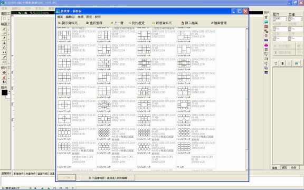304x190 pixels.
Task: Select the pen tool in left toolbox
Action: tap(4, 38)
